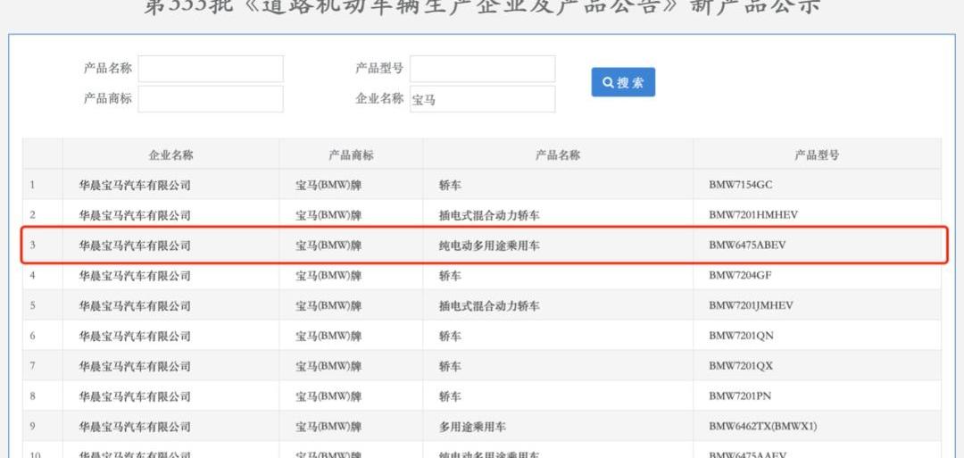Click the 产品名称 column header

(558, 155)
